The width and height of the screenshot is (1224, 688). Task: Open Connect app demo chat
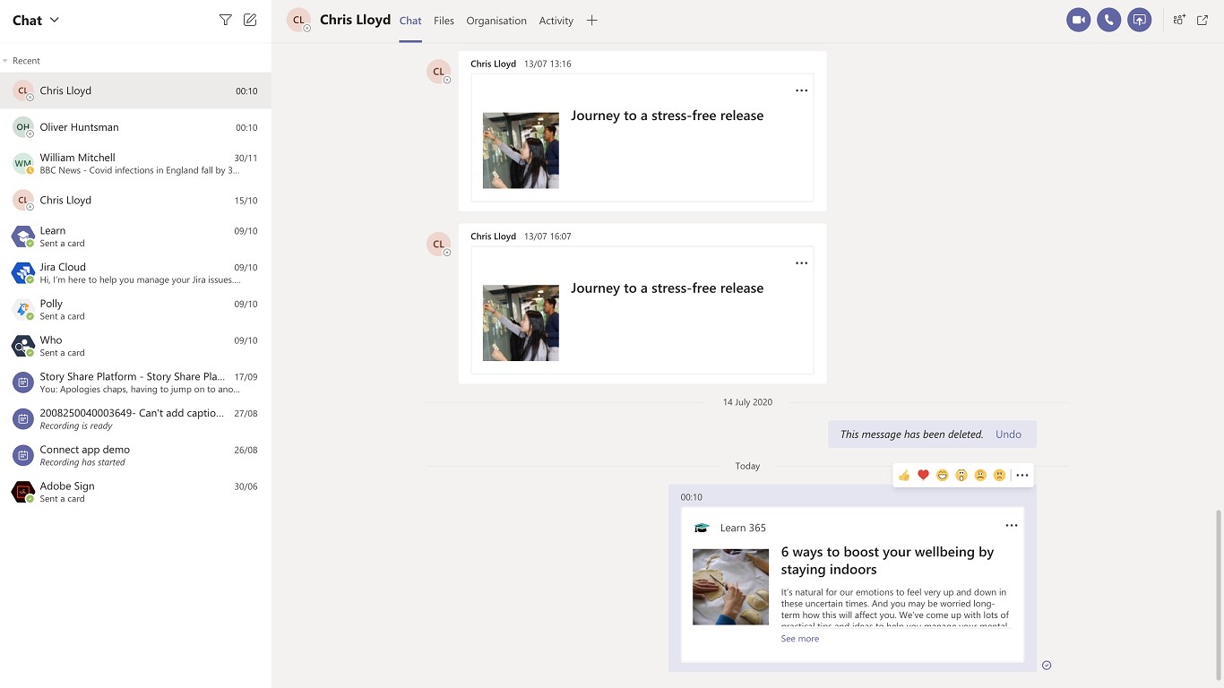tap(135, 455)
